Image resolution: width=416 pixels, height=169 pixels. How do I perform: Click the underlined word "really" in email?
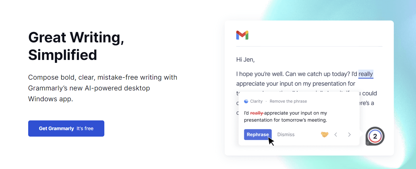click(366, 74)
